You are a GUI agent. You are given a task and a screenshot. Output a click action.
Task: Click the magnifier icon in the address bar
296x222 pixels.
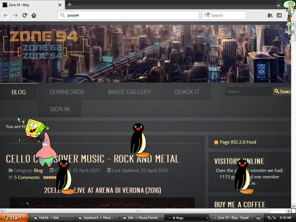63,15
